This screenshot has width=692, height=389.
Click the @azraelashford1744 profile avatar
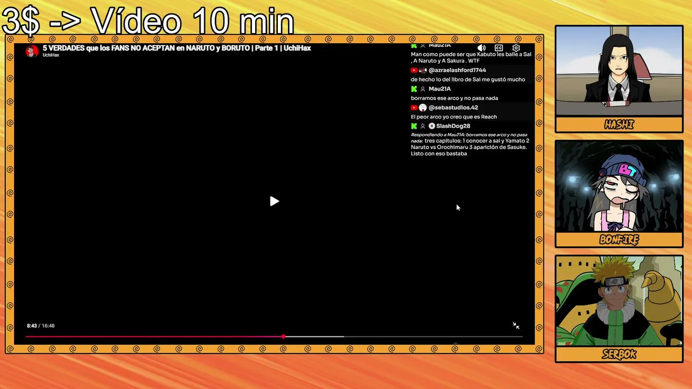click(423, 70)
